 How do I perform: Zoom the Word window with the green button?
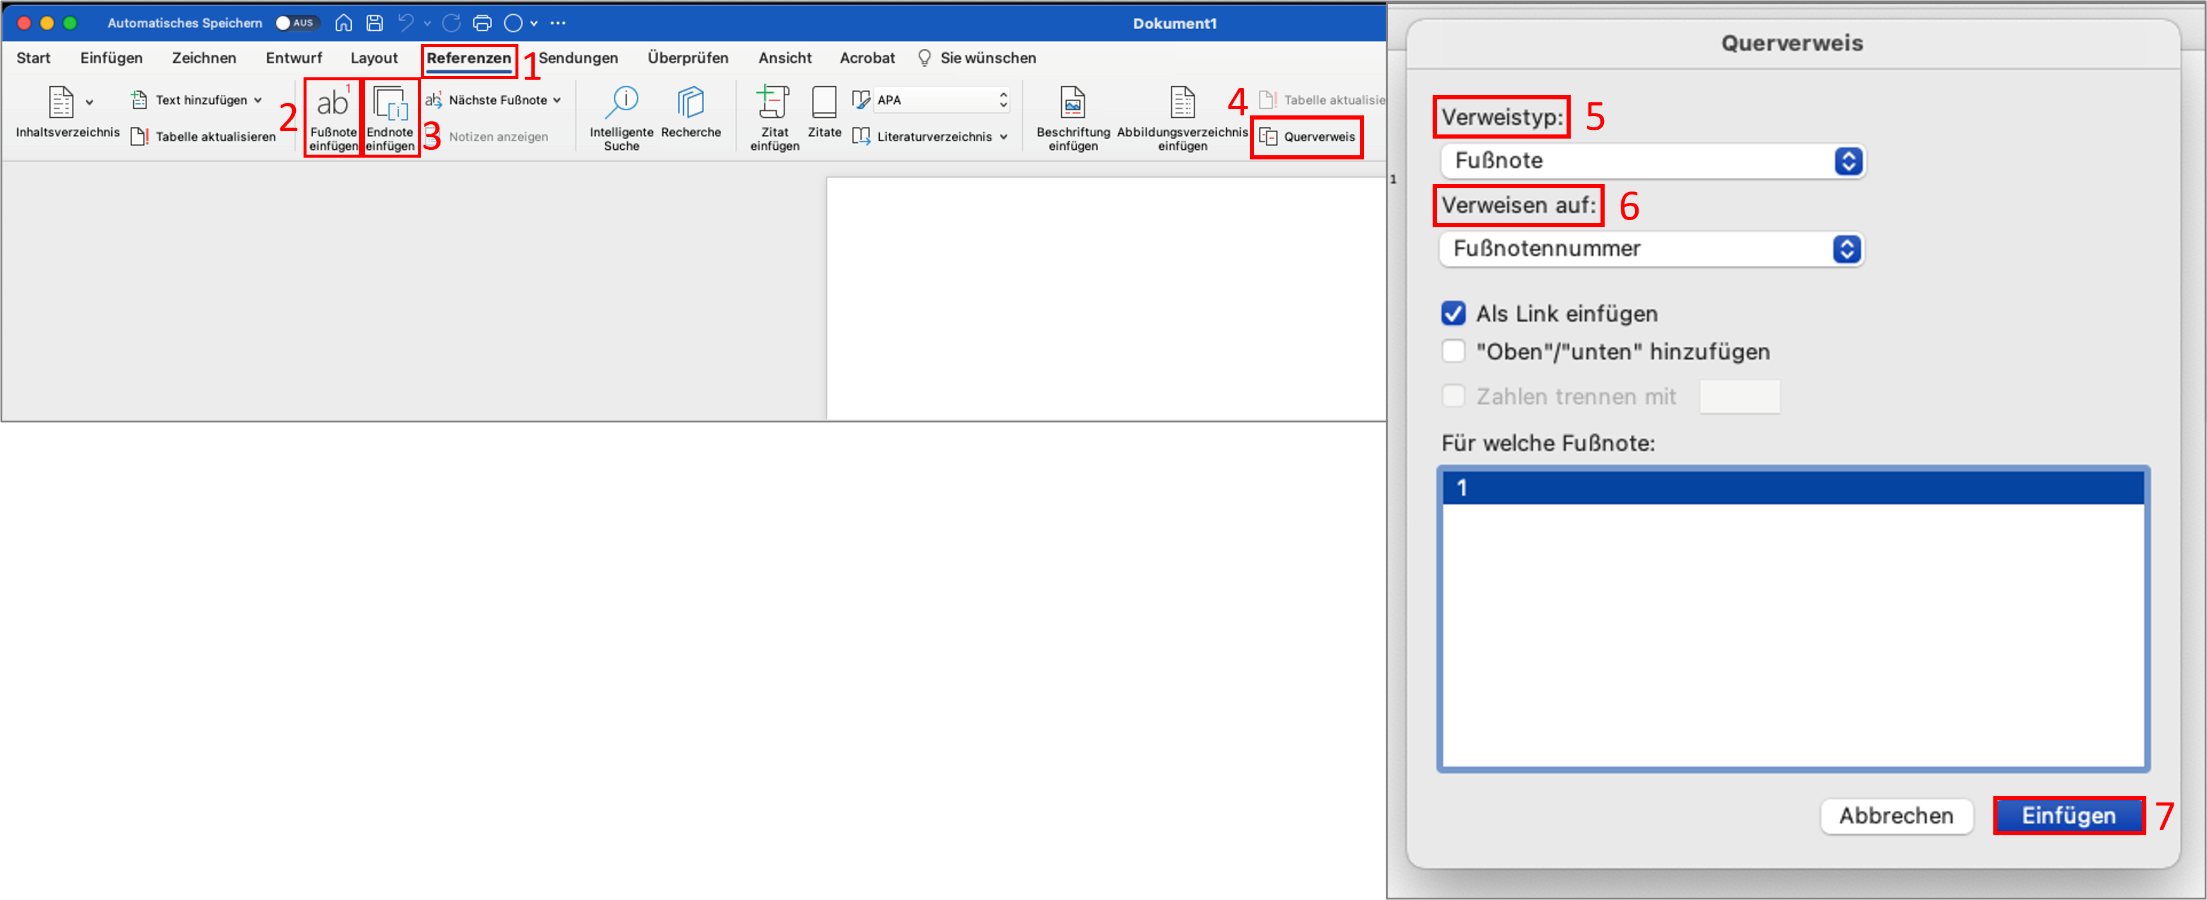pos(70,23)
